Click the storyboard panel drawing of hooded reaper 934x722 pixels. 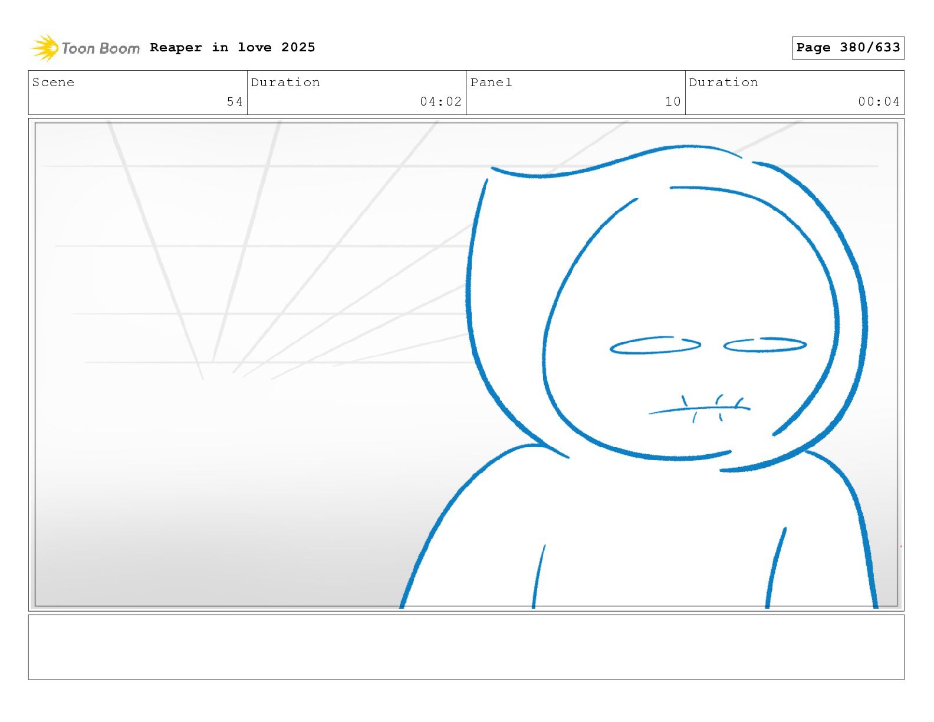(x=466, y=365)
